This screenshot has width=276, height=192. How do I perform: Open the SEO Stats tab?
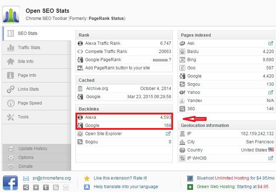click(37, 33)
